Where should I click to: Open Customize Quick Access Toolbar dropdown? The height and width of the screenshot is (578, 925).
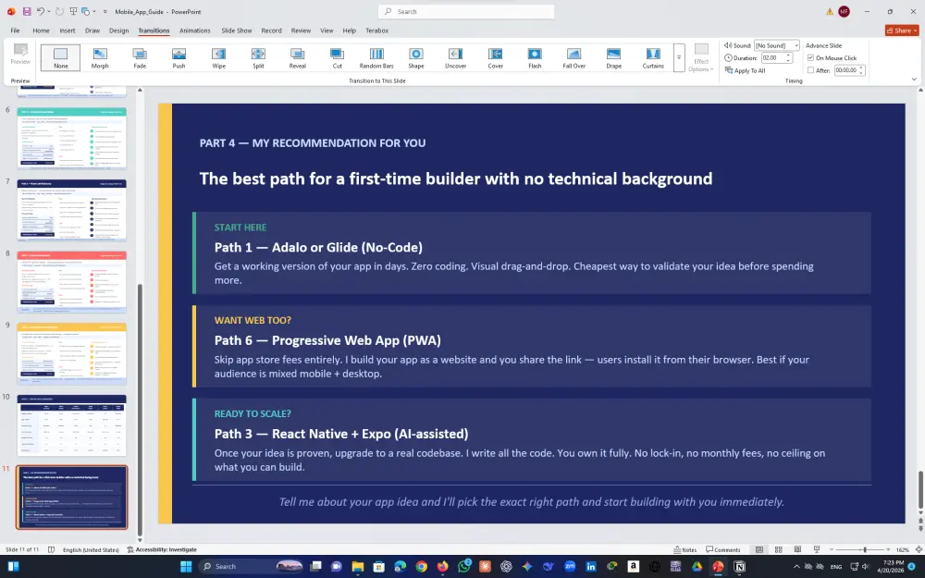(x=105, y=11)
